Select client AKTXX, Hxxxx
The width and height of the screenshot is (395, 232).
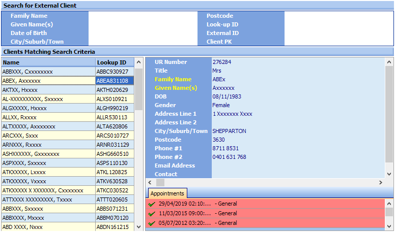pyautogui.click(x=48, y=90)
